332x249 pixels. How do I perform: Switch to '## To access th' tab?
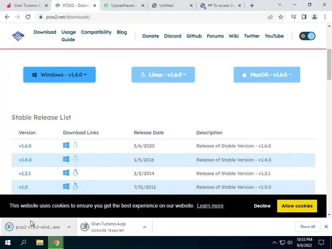coord(220,6)
